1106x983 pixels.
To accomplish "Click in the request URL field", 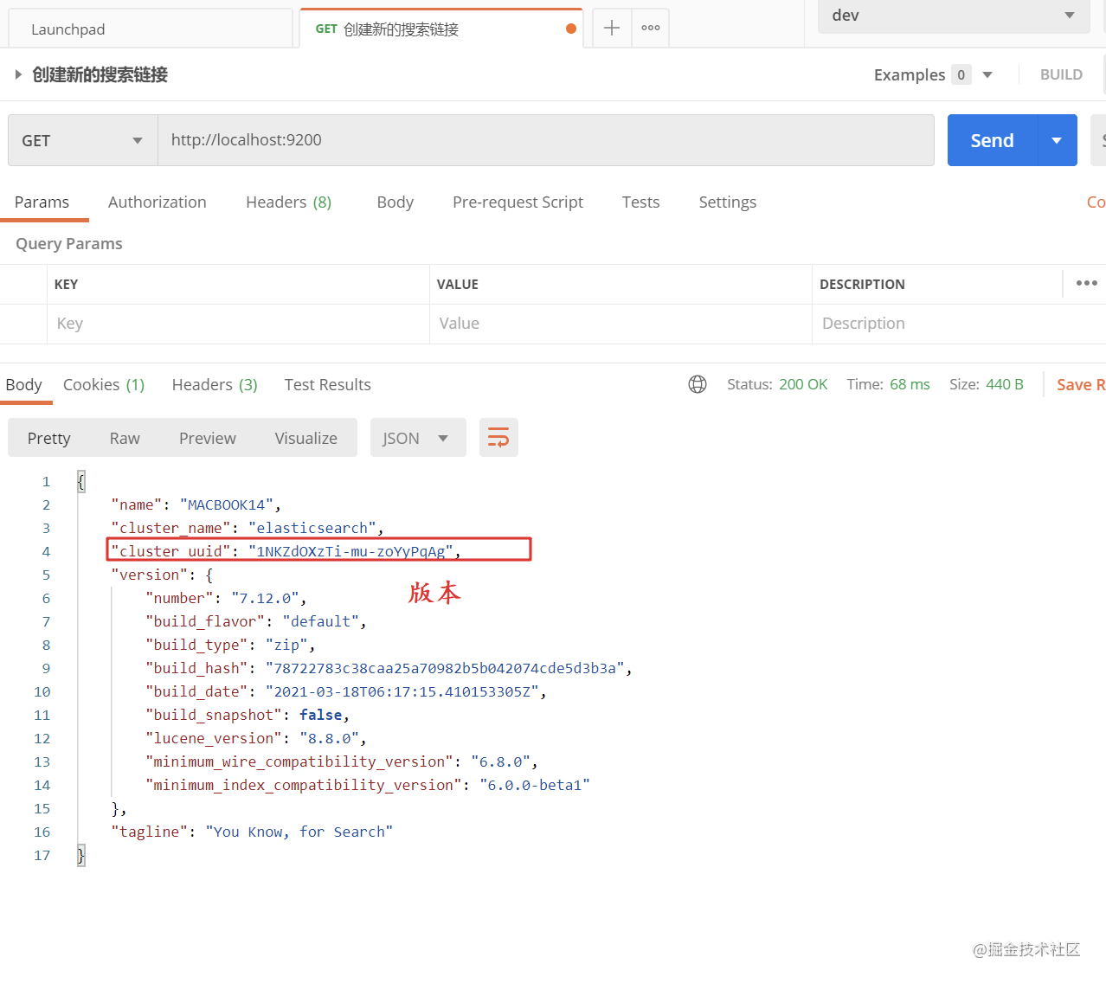I will (x=546, y=140).
